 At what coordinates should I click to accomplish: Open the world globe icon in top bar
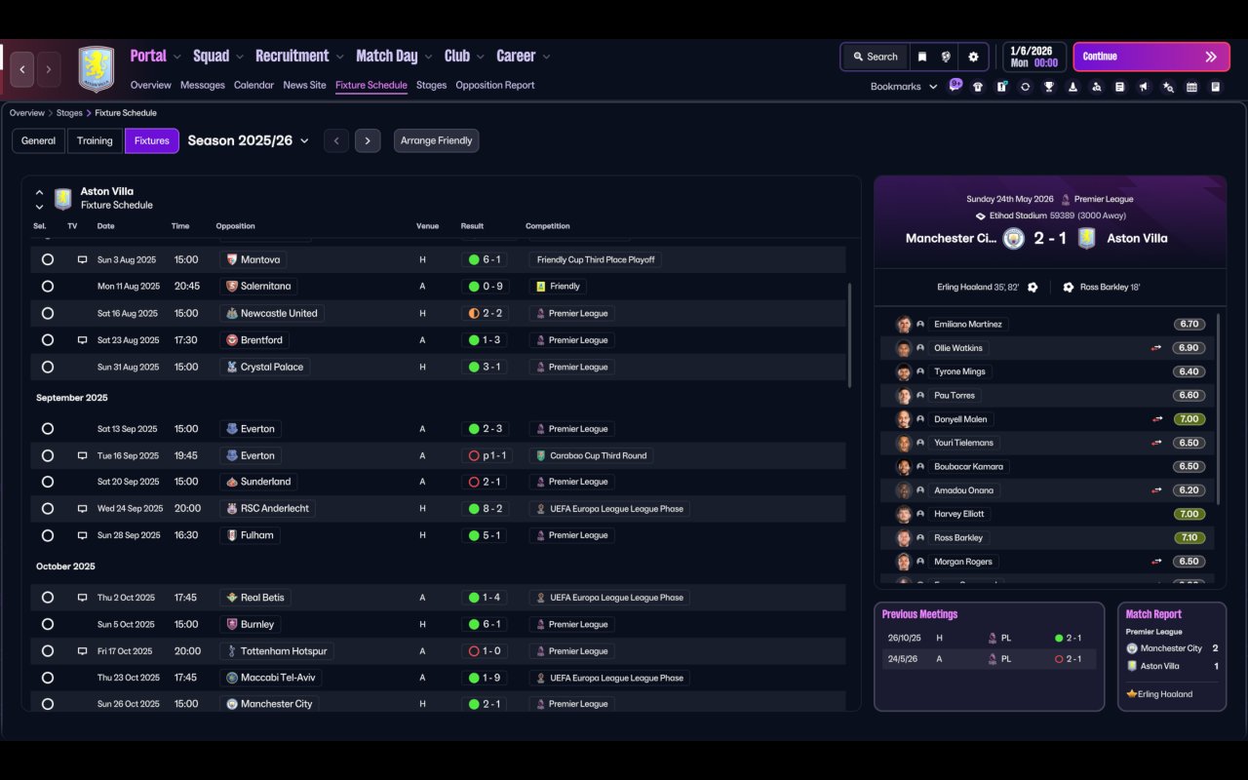(946, 57)
